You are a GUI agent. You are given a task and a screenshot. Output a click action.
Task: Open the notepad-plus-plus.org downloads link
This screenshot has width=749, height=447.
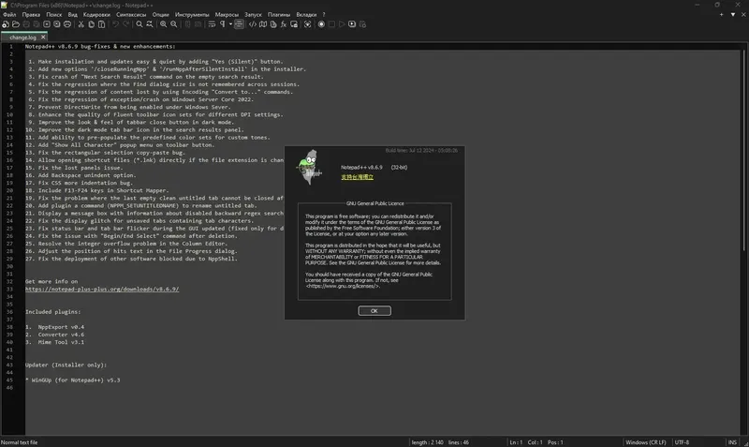pyautogui.click(x=102, y=289)
